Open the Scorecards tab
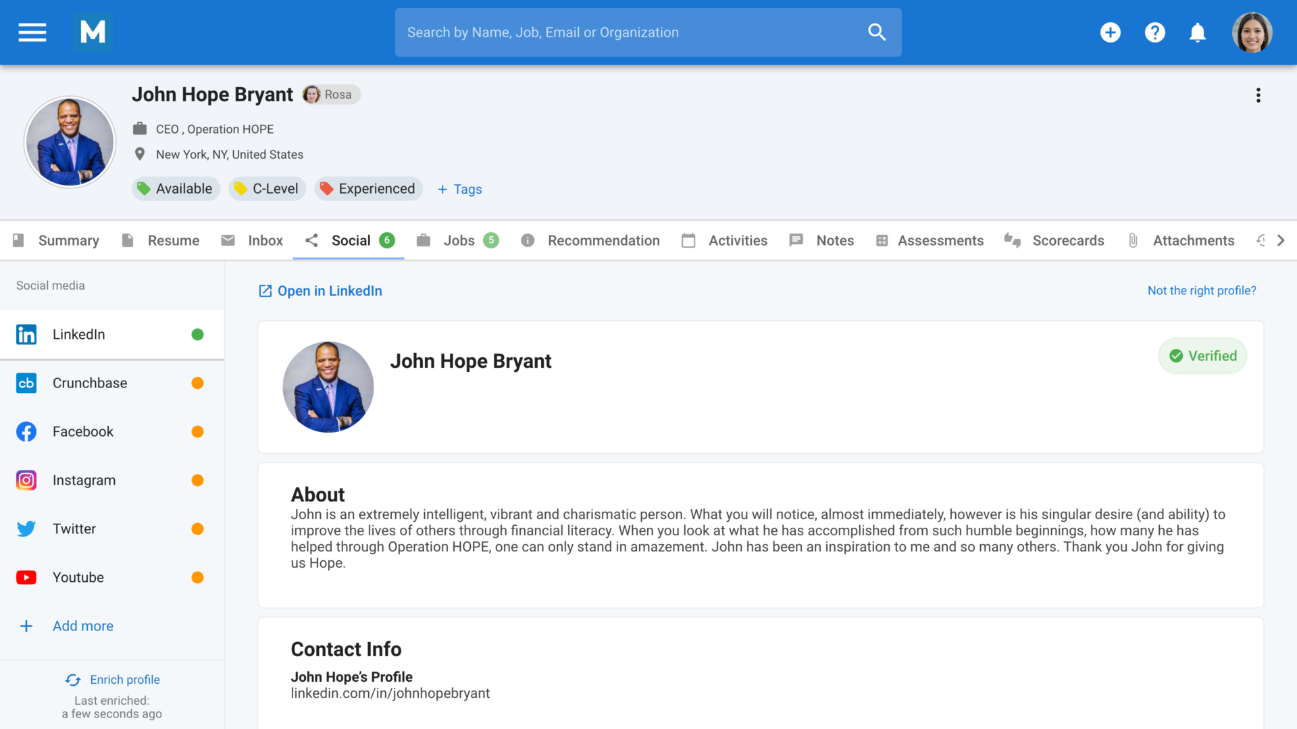Viewport: 1297px width, 729px height. [x=1054, y=240]
